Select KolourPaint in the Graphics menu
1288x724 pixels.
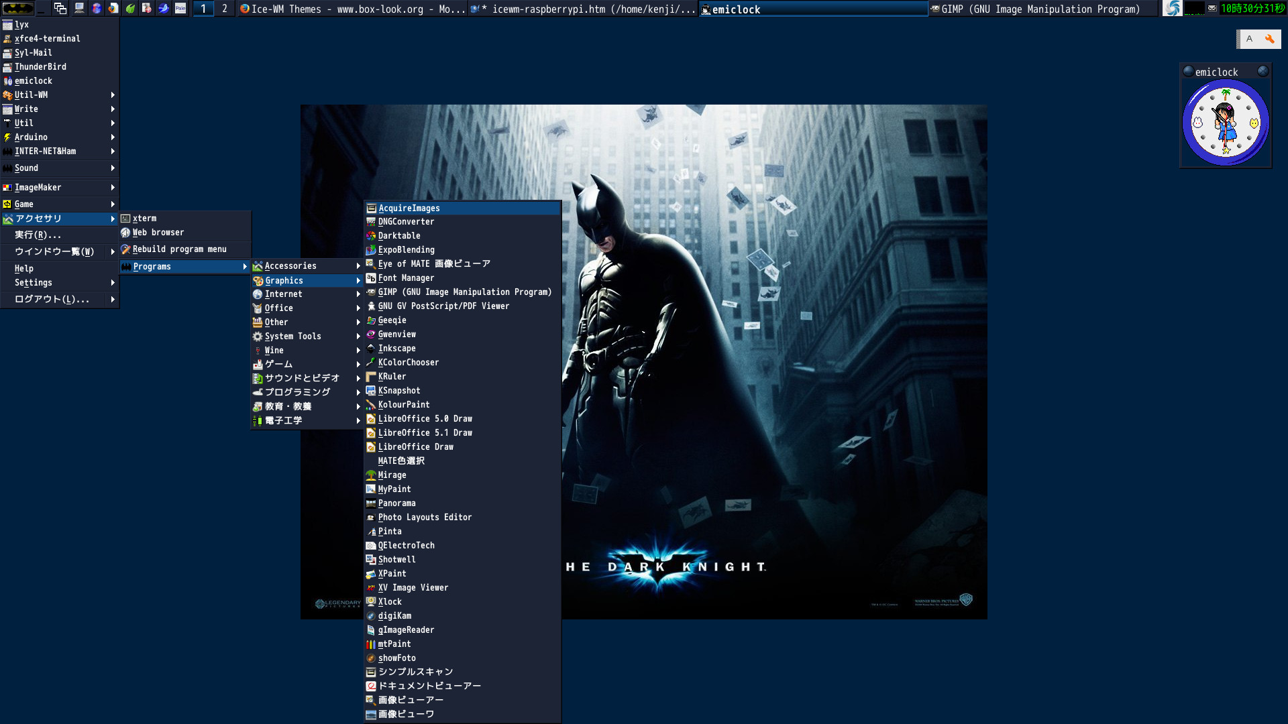click(403, 405)
